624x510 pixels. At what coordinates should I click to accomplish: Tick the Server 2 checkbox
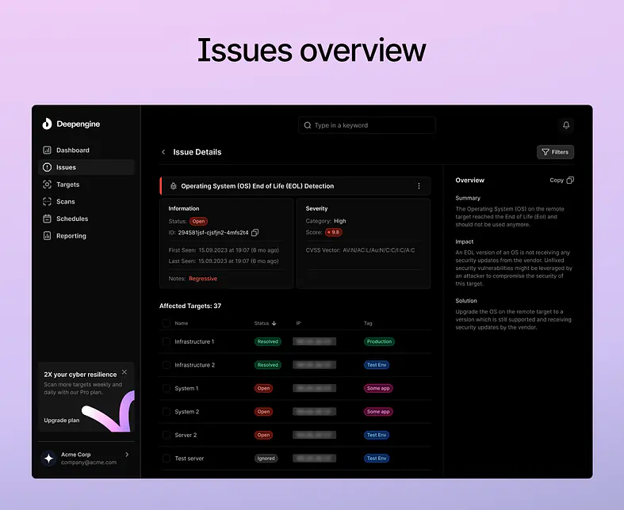tap(167, 435)
